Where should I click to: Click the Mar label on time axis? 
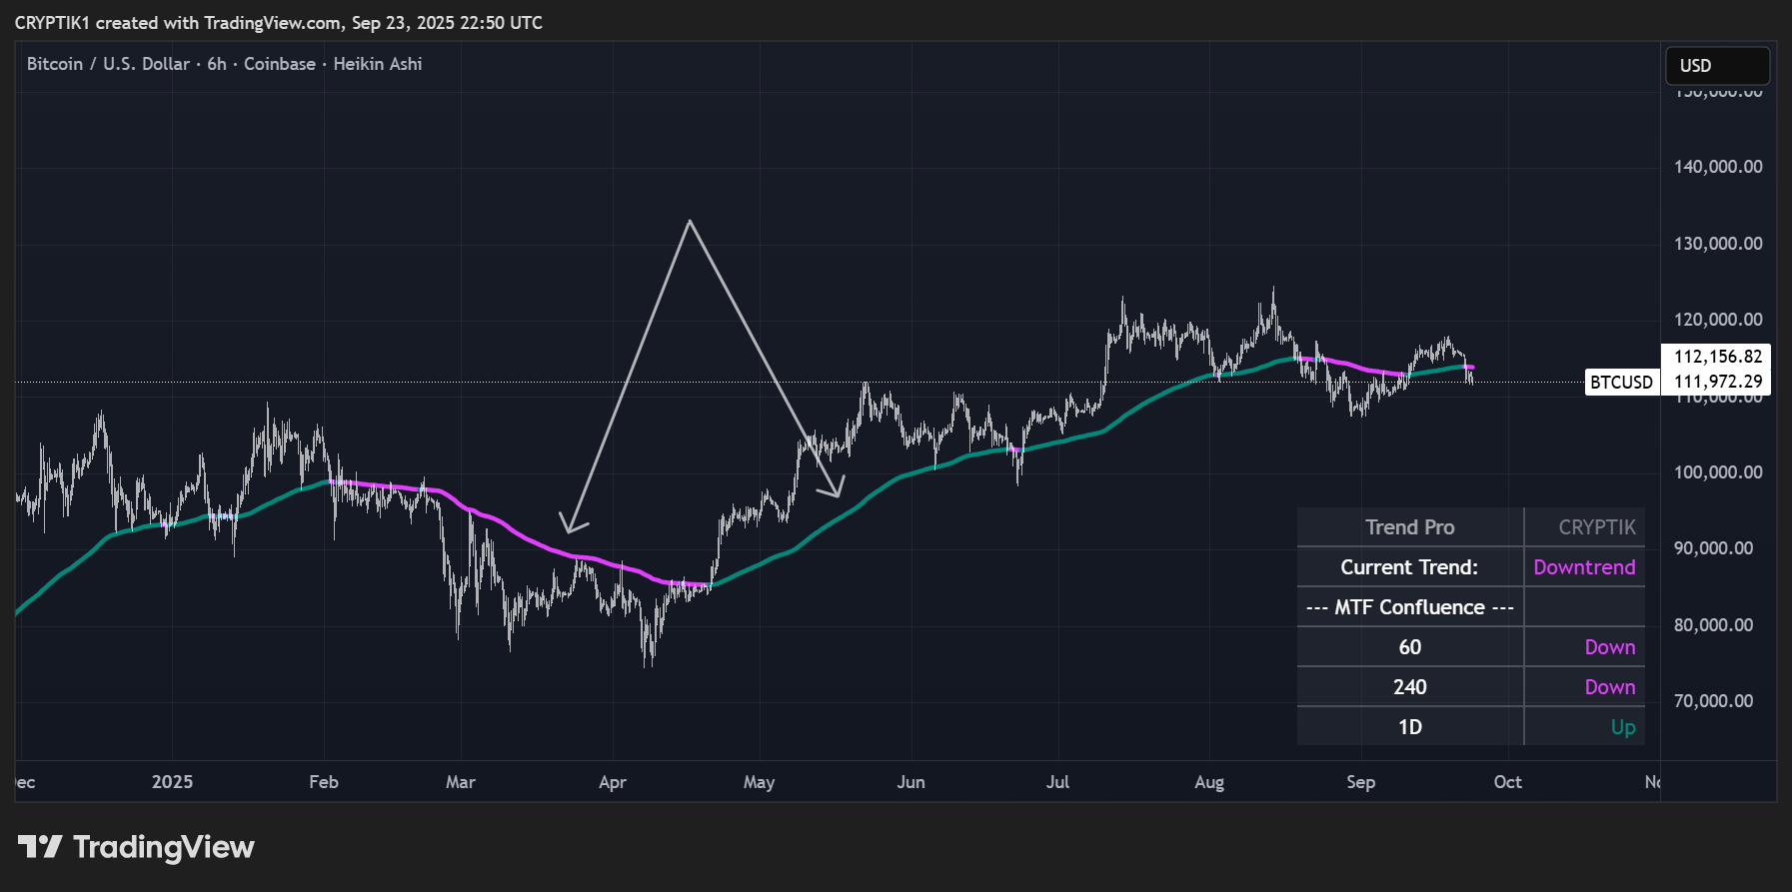[x=461, y=782]
